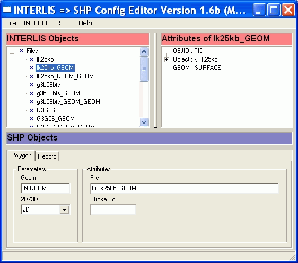The width and height of the screenshot is (298, 263).
Task: Select g3b06bfs_GEOM tree item
Action: point(58,93)
